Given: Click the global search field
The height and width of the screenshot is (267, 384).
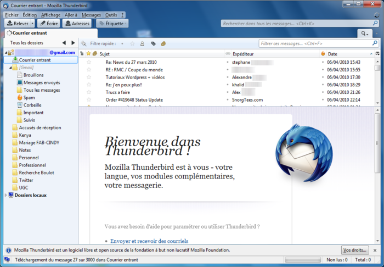Looking at the screenshot, I should point(300,24).
